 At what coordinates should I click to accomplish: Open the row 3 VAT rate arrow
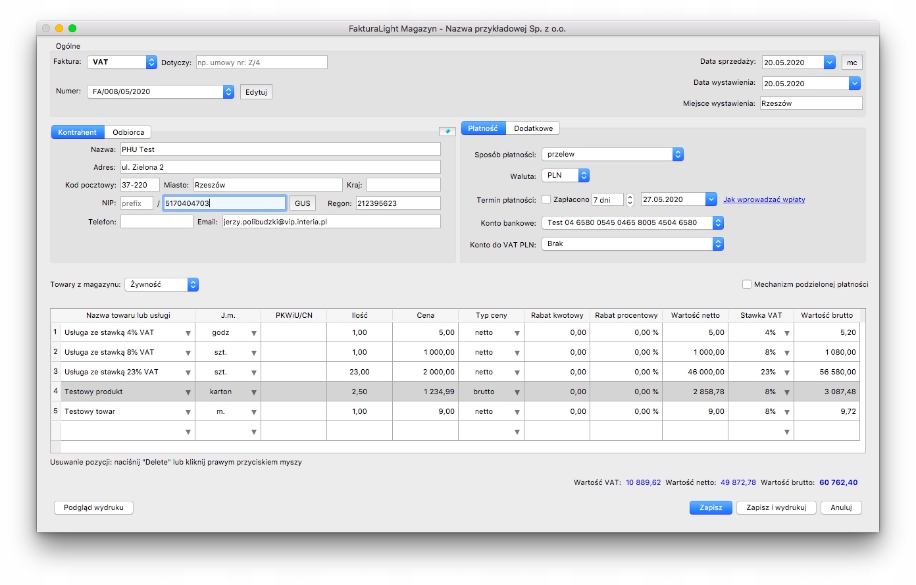(x=786, y=372)
